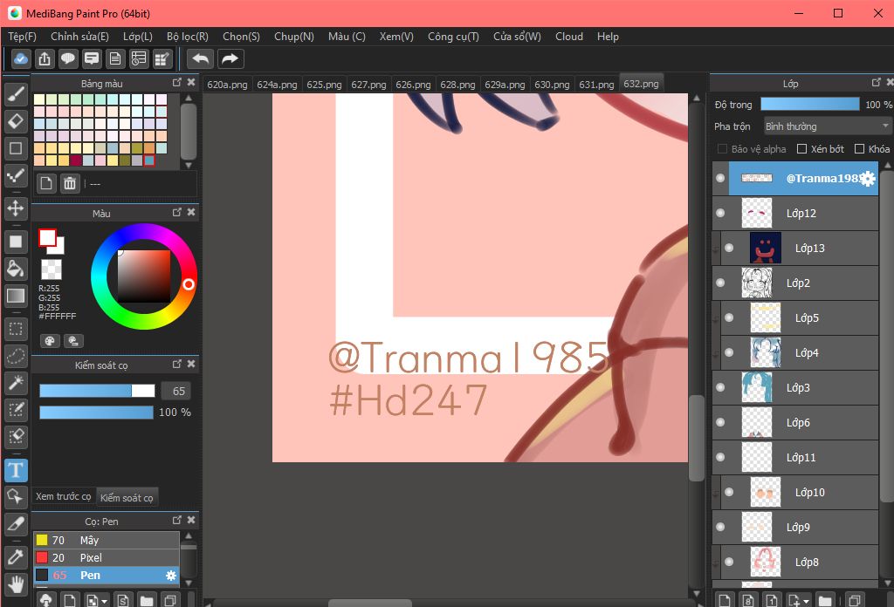This screenshot has height=607, width=894.
Task: Click the trash icon in the palette panel
Action: 70,183
